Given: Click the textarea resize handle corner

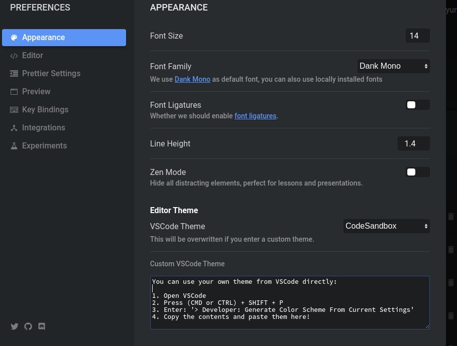Looking at the screenshot, I should coord(427,327).
